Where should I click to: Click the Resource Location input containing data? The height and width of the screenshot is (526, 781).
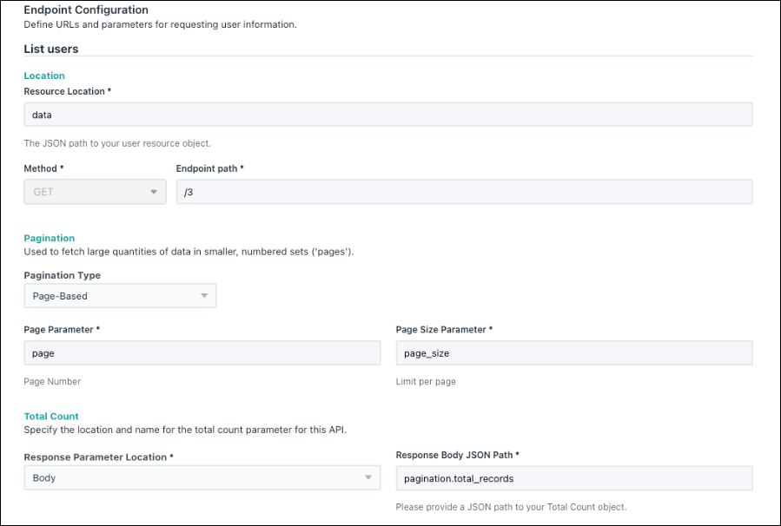pyautogui.click(x=388, y=115)
